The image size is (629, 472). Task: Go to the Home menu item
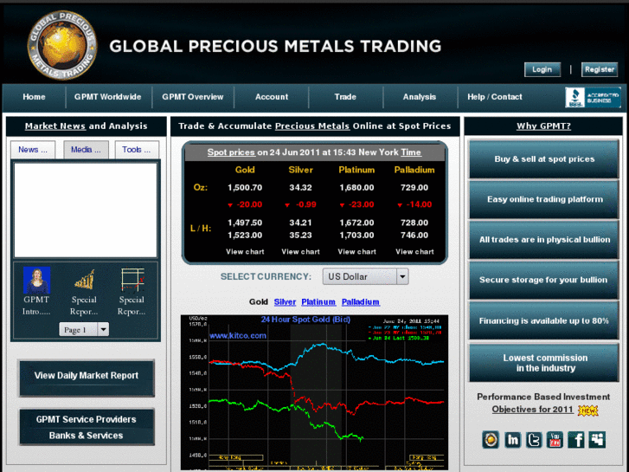click(x=34, y=97)
